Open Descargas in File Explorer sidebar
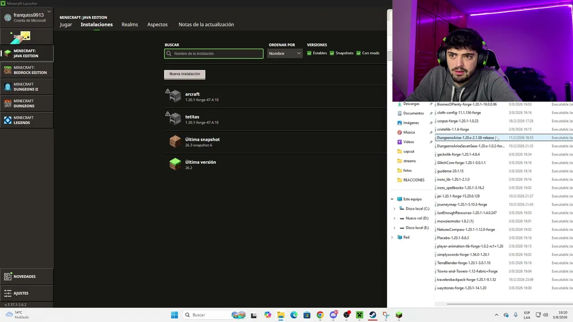 pyautogui.click(x=411, y=104)
